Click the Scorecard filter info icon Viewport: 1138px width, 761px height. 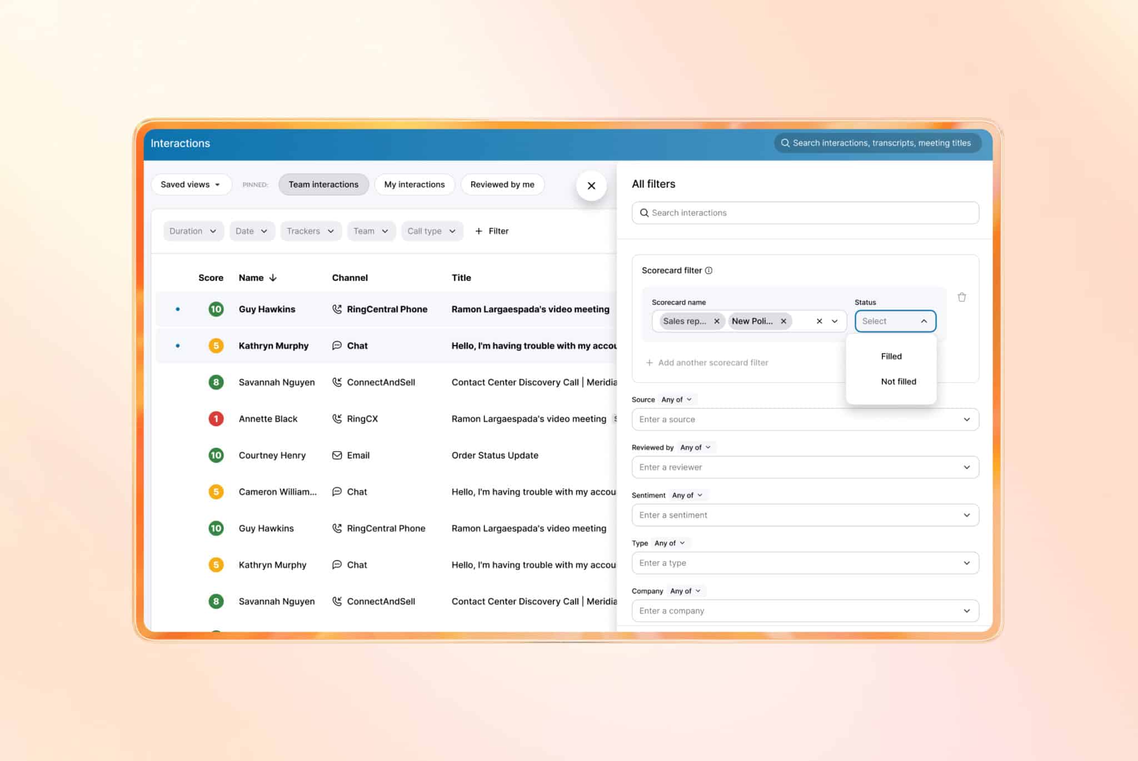(708, 271)
